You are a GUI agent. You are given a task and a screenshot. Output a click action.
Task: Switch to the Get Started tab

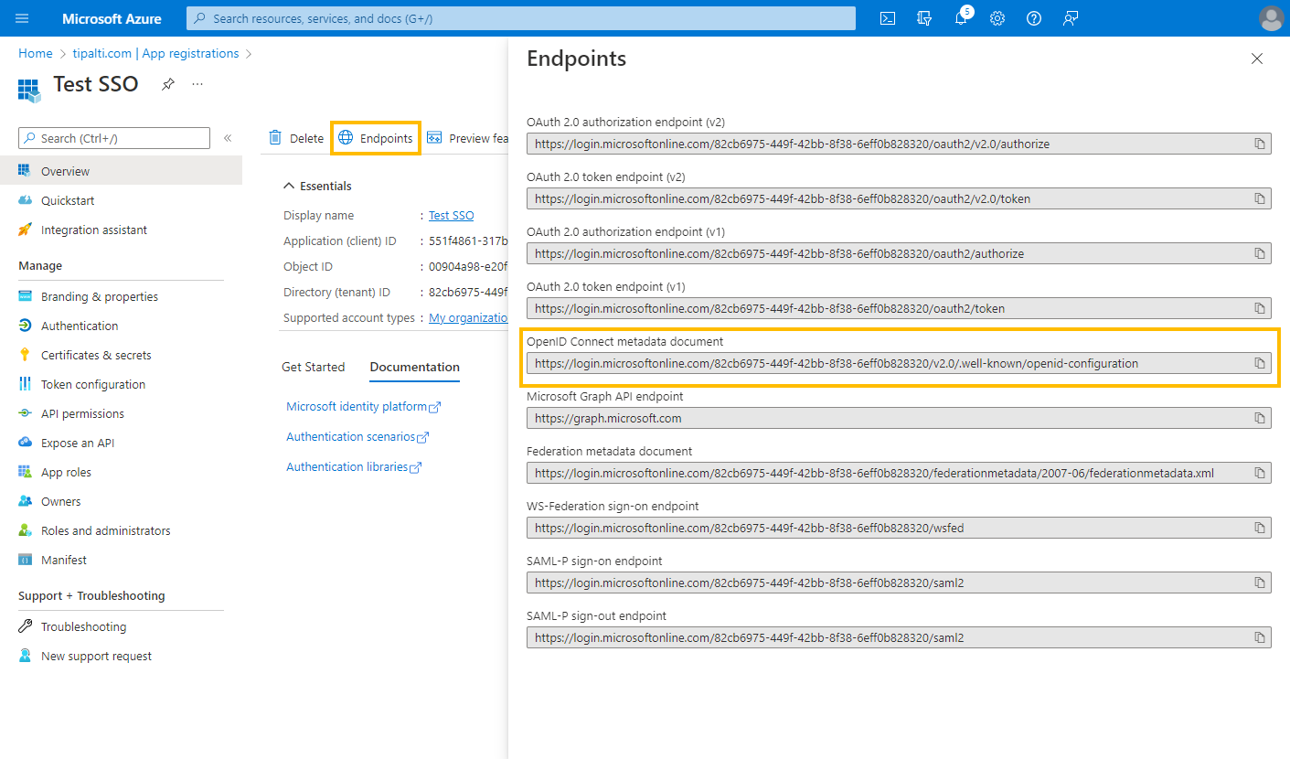[313, 367]
